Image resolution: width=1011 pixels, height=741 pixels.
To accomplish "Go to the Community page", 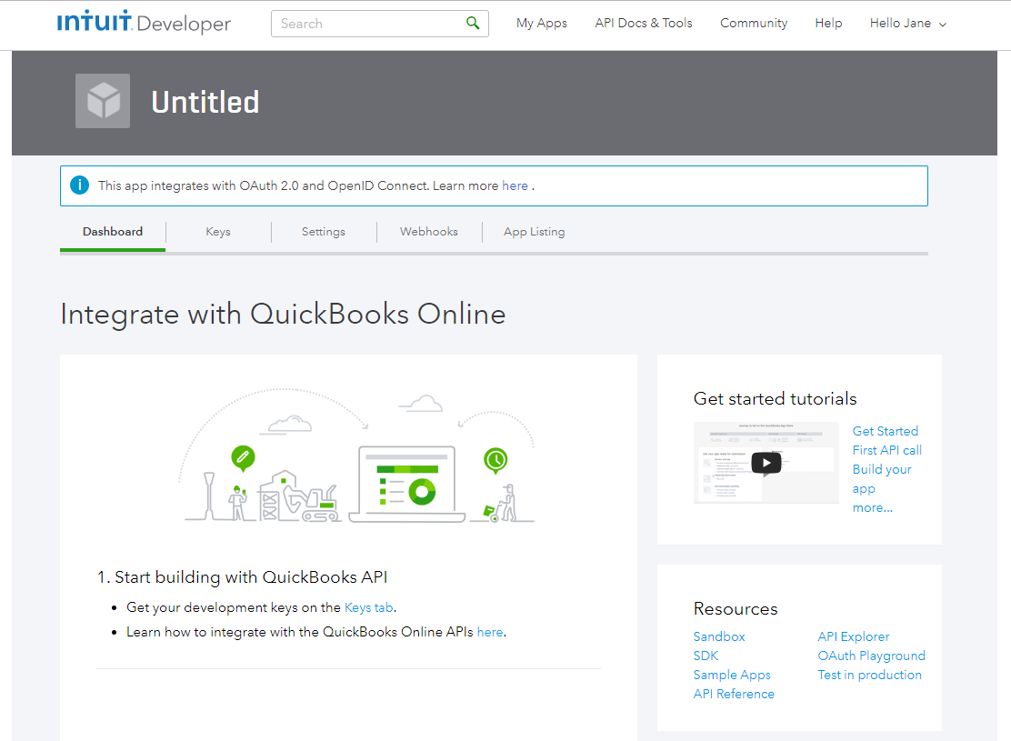I will tap(753, 24).
